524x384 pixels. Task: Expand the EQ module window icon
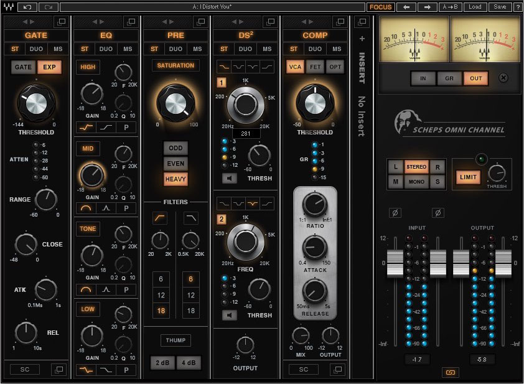click(131, 22)
